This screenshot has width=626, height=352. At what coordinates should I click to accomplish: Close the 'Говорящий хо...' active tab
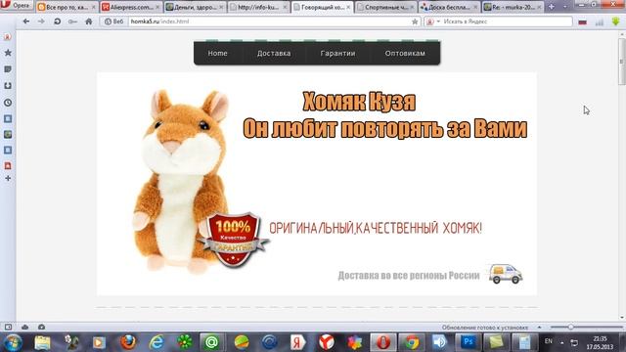pyautogui.click(x=348, y=7)
